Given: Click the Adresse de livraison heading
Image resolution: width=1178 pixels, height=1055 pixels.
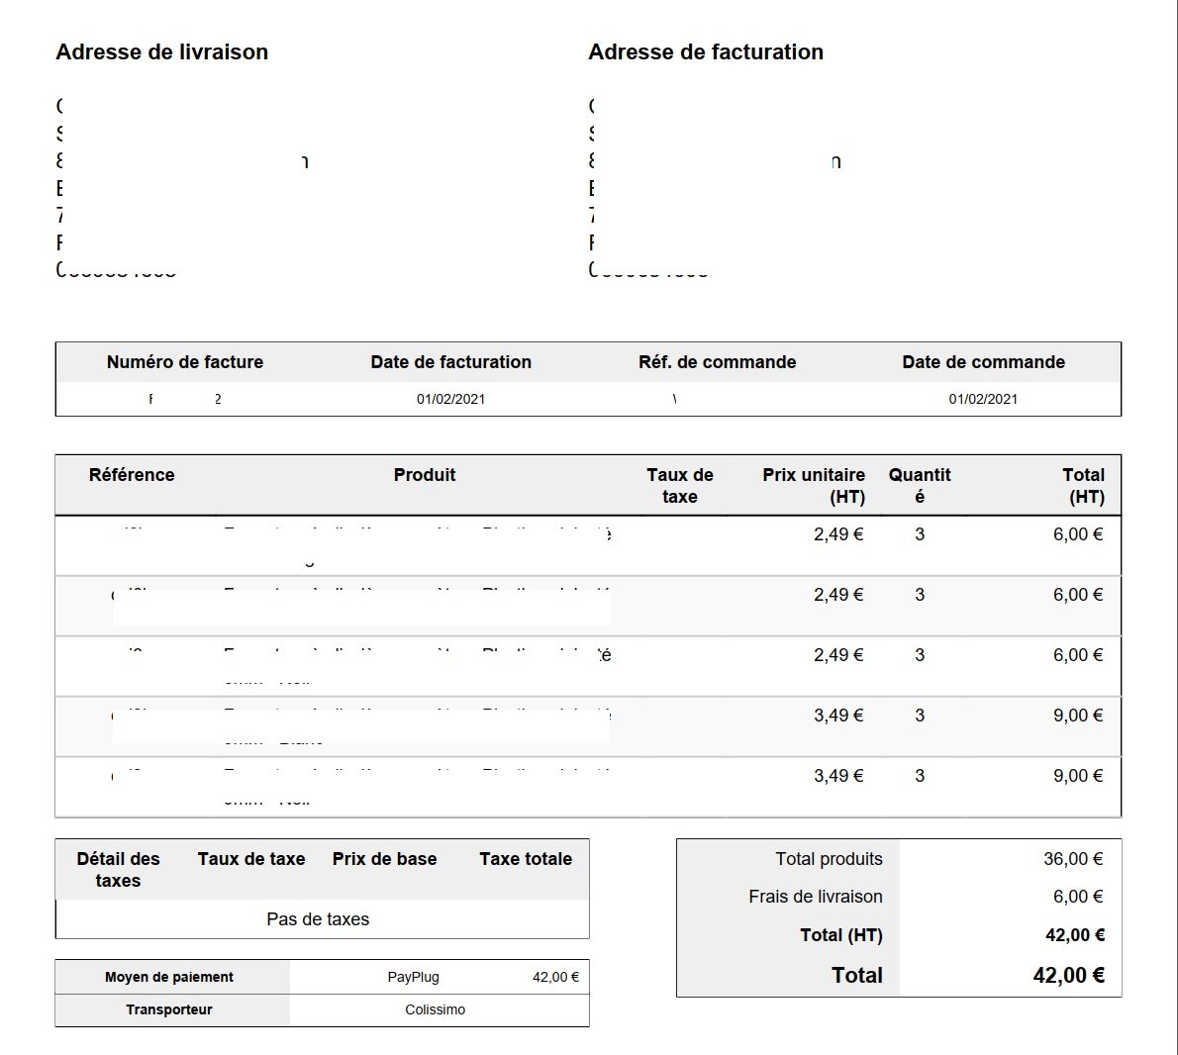Looking at the screenshot, I should tap(161, 51).
